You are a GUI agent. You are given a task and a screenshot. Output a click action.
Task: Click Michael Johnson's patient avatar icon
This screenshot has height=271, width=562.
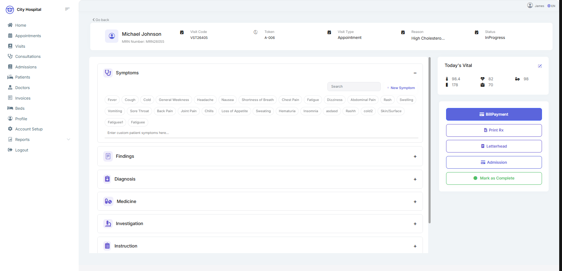112,36
